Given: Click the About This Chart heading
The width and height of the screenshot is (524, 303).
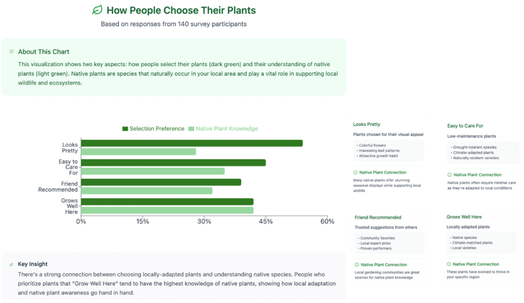Looking at the screenshot, I should coord(44,52).
